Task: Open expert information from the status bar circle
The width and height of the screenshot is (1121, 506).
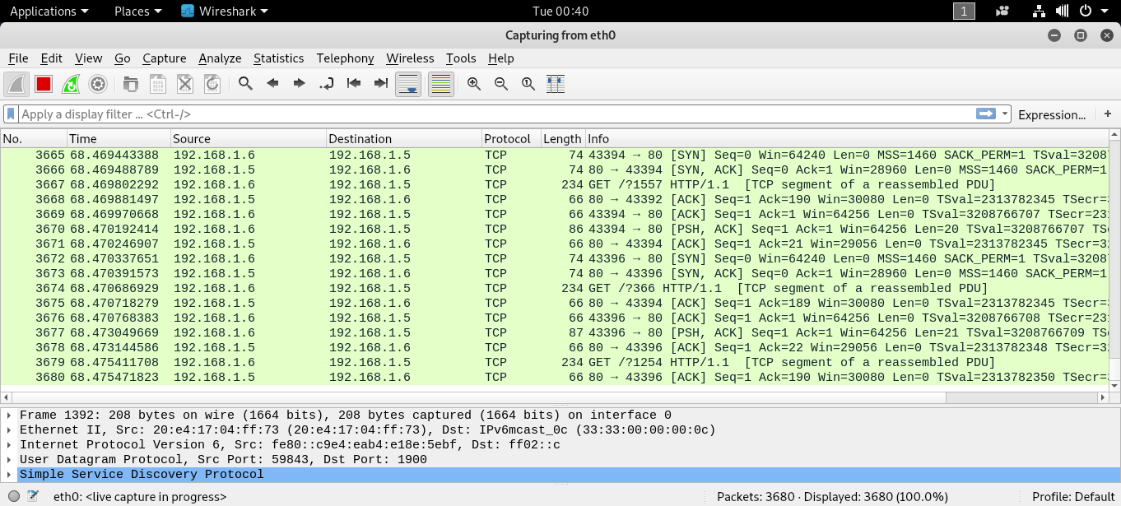Action: click(14, 496)
